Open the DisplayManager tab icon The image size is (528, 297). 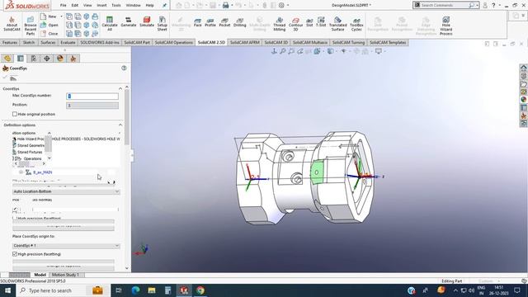point(60,59)
